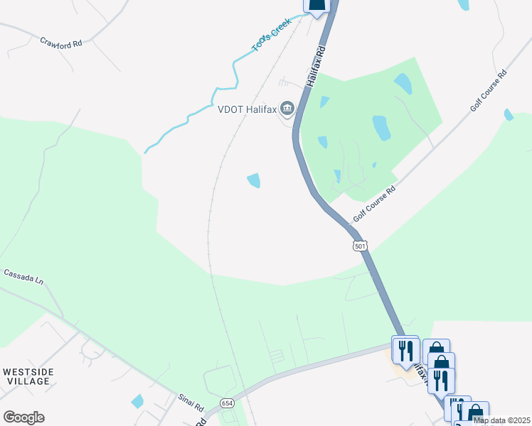The image size is (532, 426).
Task: Select the restaurant marker below the two shopping bags
Action: coord(441,382)
